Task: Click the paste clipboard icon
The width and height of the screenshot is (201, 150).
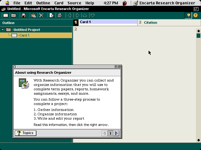Action: (33, 15)
